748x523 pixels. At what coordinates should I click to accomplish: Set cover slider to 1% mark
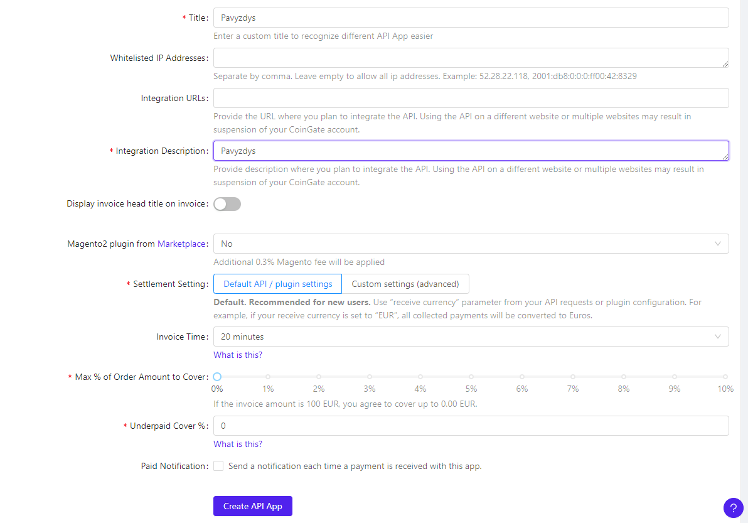[x=268, y=377]
